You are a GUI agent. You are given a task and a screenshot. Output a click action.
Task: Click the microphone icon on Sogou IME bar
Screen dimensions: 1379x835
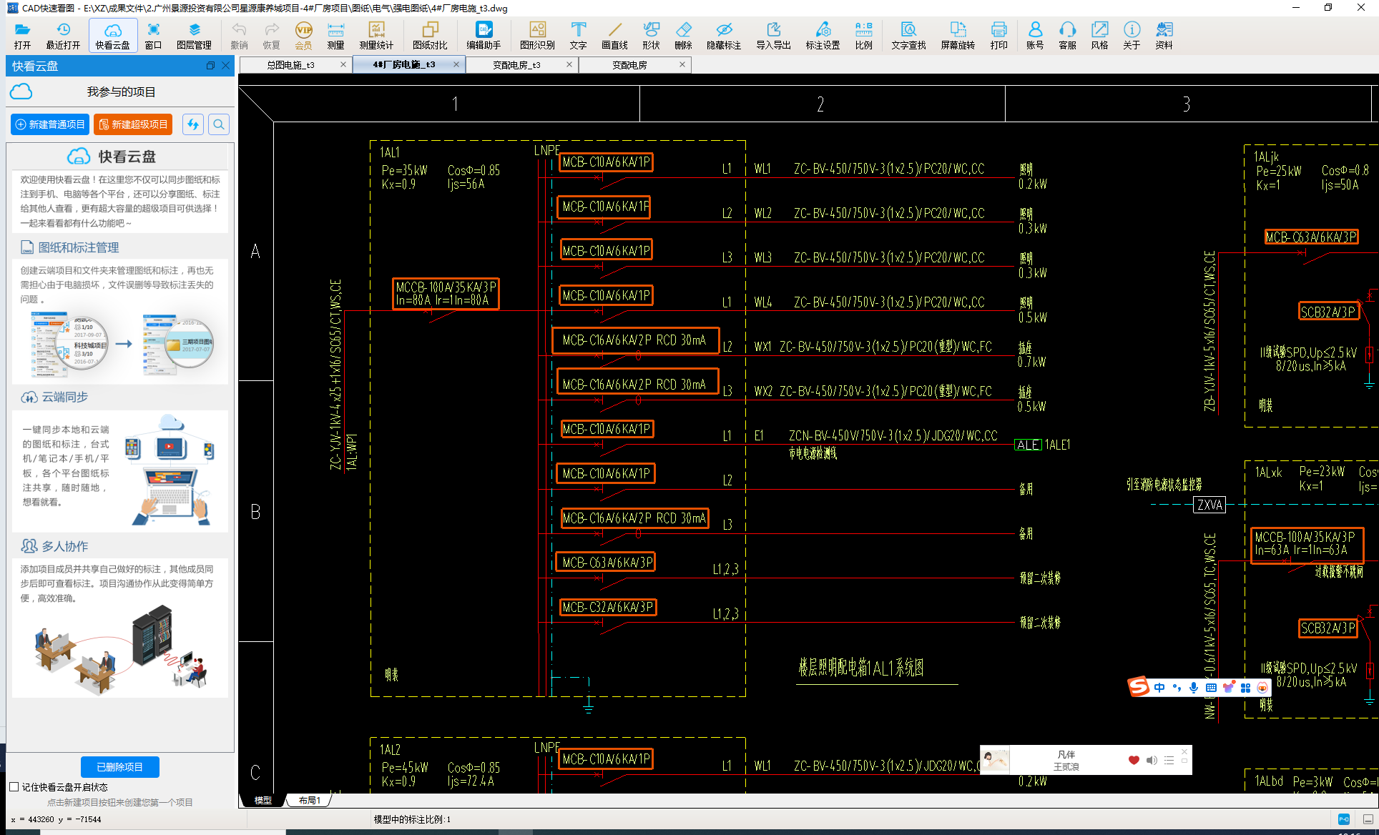[x=1193, y=688]
